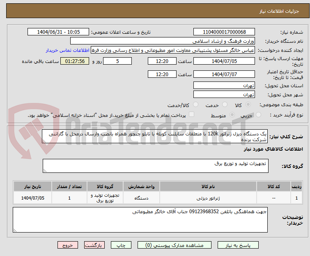The width and height of the screenshot is (310, 256).
Task: Click the remaining time field 01:27:56
Action: 75,61
